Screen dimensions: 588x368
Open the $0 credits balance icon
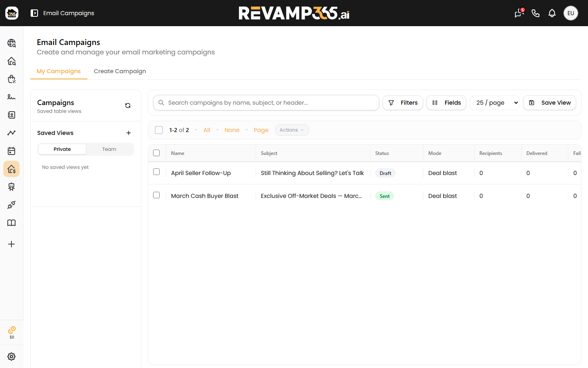[x=12, y=332]
